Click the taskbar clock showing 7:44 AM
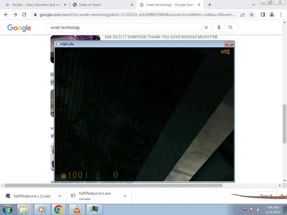 click(x=273, y=210)
